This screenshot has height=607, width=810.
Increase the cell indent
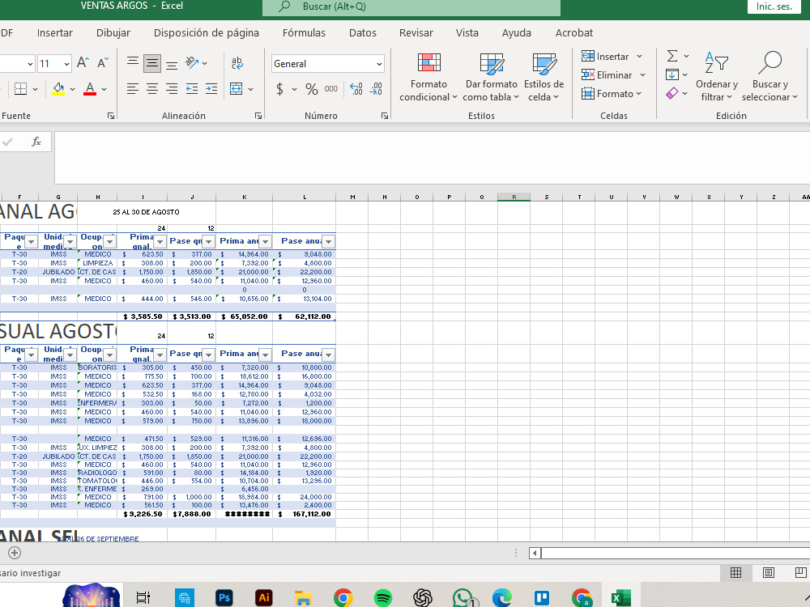click(x=211, y=89)
